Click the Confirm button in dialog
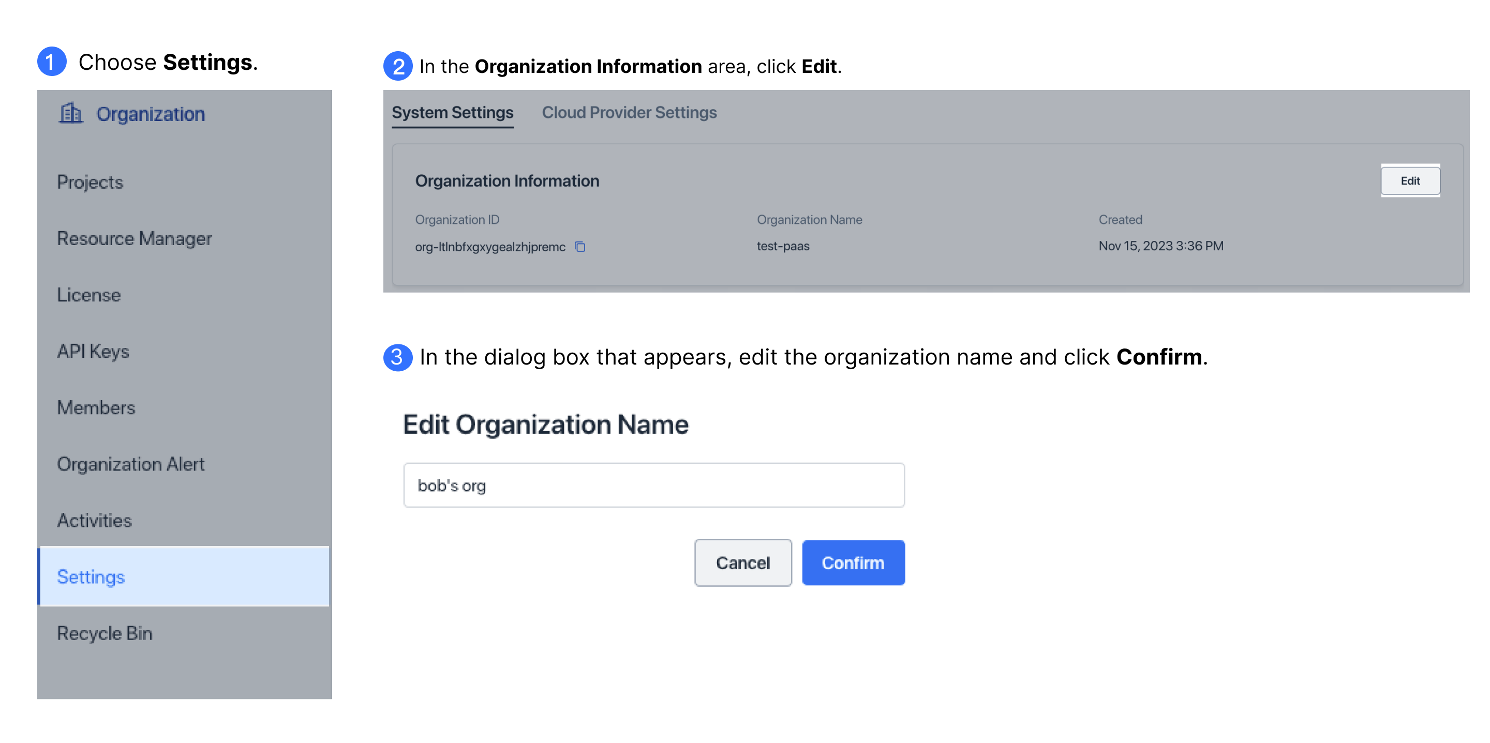Viewport: 1490px width, 743px height. 853,562
